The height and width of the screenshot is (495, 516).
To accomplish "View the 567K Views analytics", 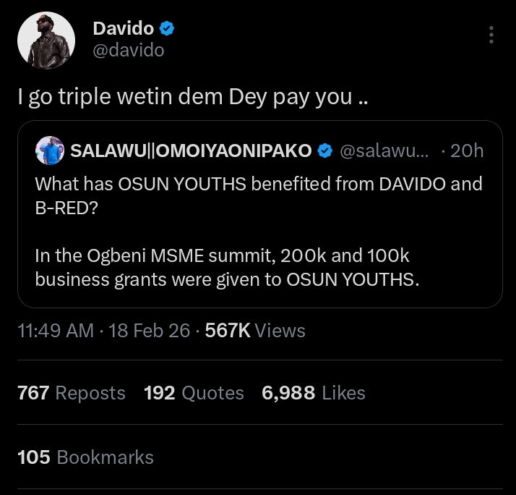I will coord(255,331).
